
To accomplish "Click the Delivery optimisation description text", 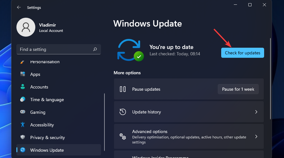I will tap(189, 140).
